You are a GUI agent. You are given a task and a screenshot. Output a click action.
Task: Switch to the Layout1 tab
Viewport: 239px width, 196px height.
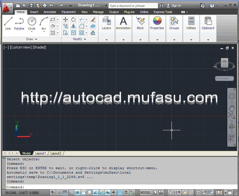click(41, 153)
